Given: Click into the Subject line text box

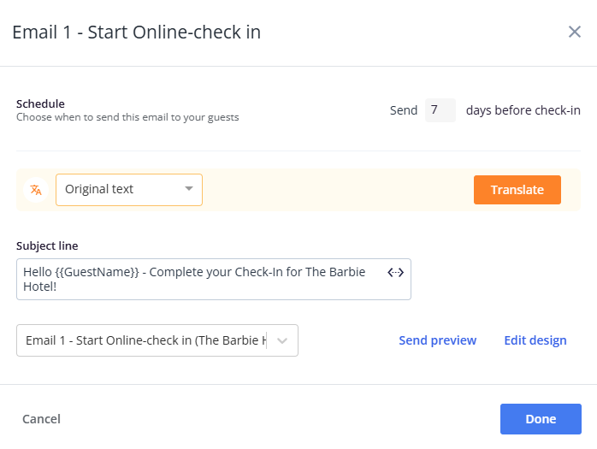Looking at the screenshot, I should click(x=197, y=280).
